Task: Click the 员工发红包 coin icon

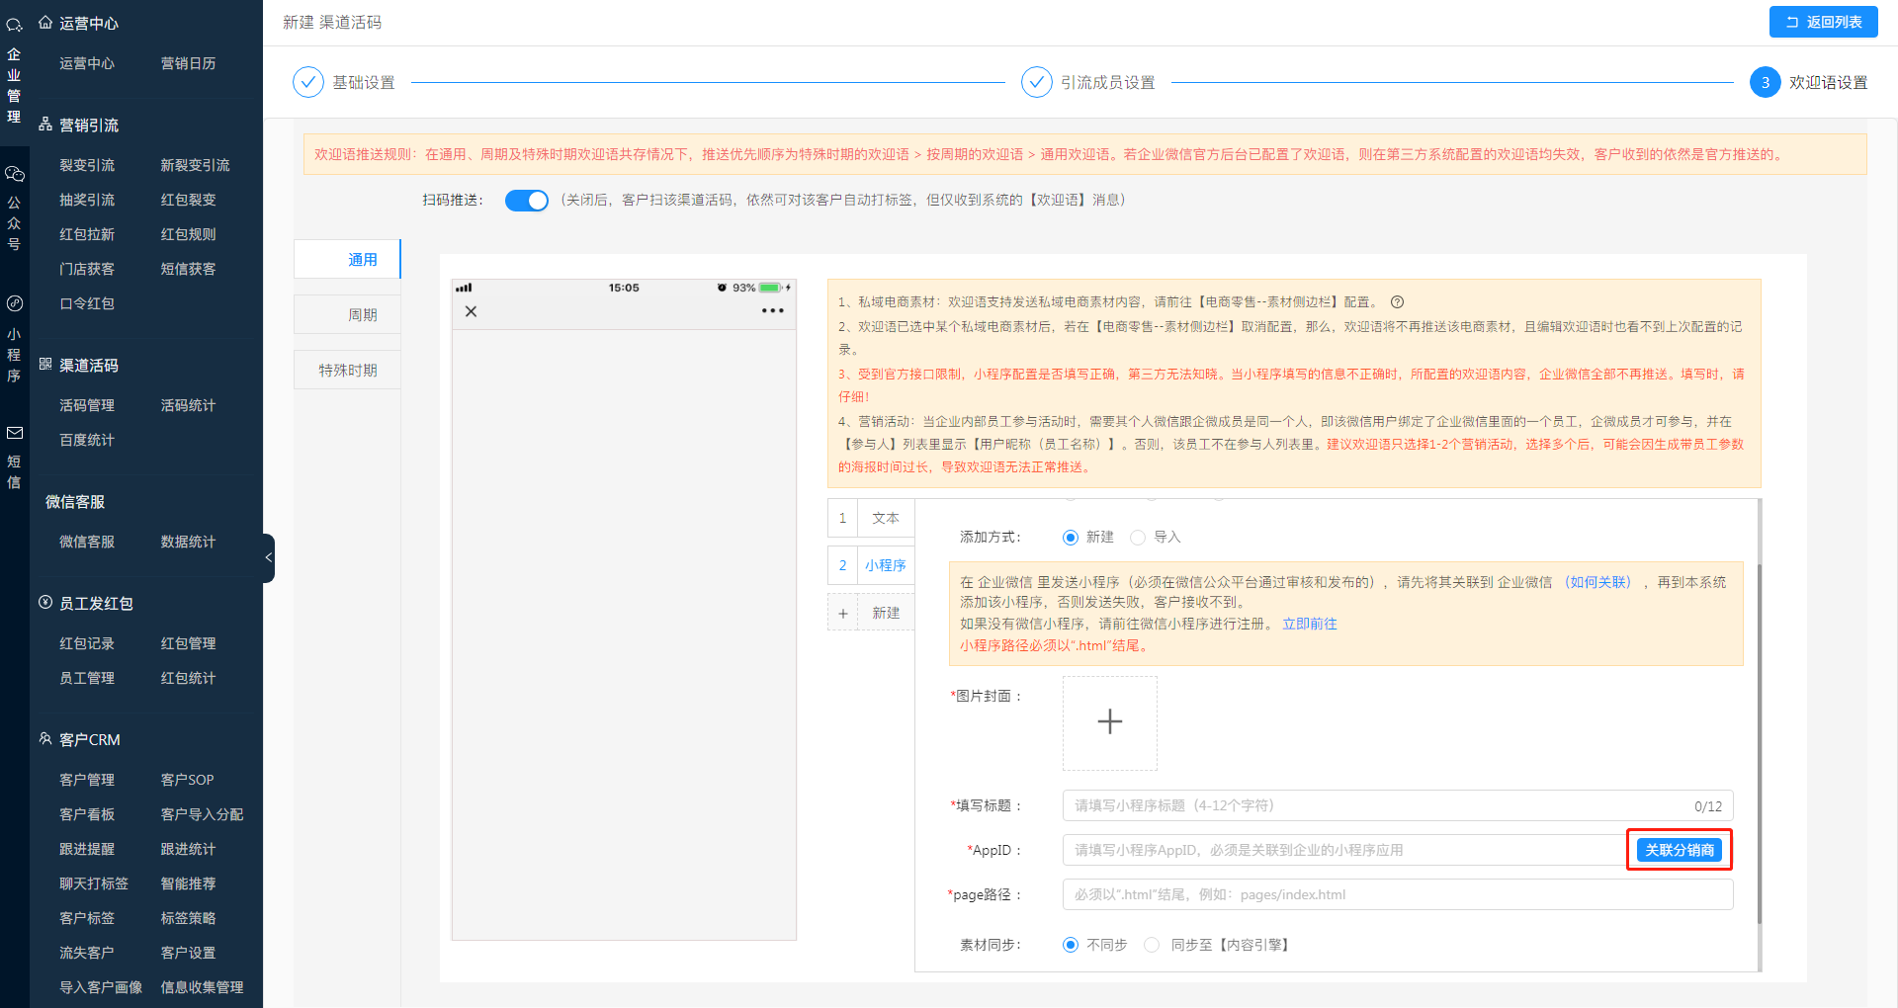Action: [x=45, y=603]
